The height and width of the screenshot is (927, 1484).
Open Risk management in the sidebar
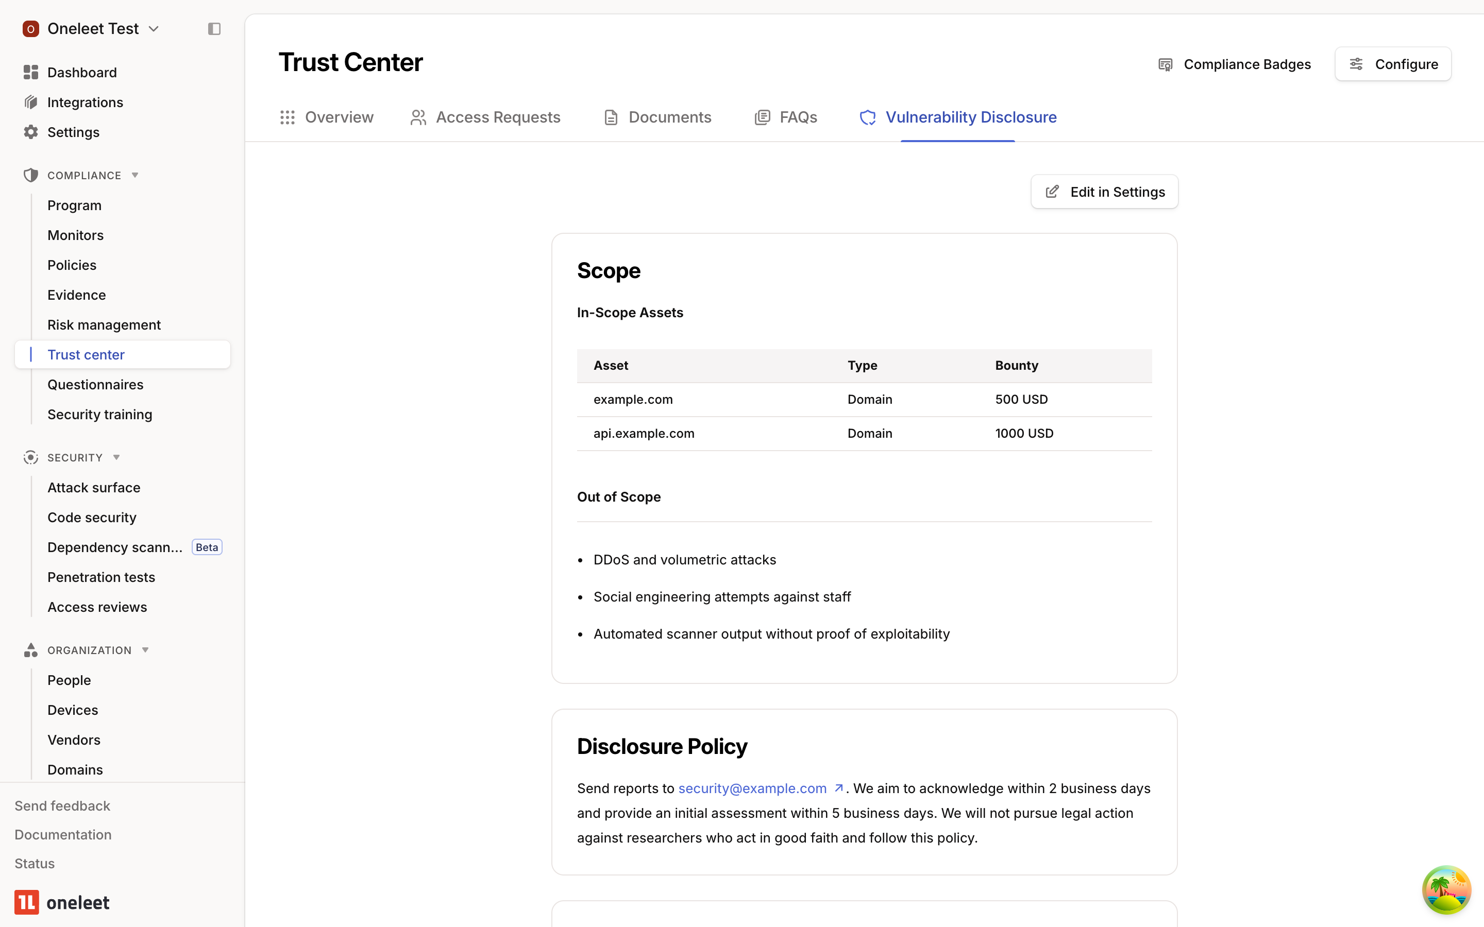104,325
